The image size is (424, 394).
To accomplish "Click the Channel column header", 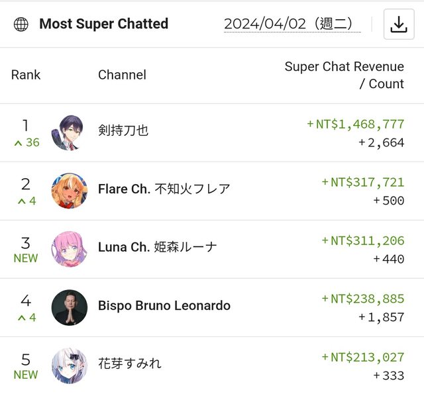I will (122, 75).
